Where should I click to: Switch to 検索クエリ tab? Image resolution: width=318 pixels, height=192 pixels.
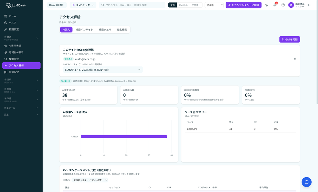point(105,29)
